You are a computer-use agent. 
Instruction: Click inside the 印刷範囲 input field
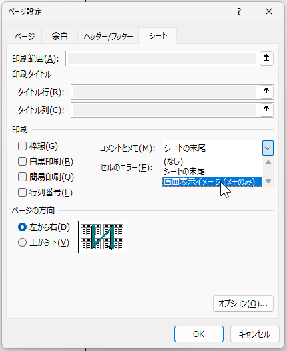(162, 58)
